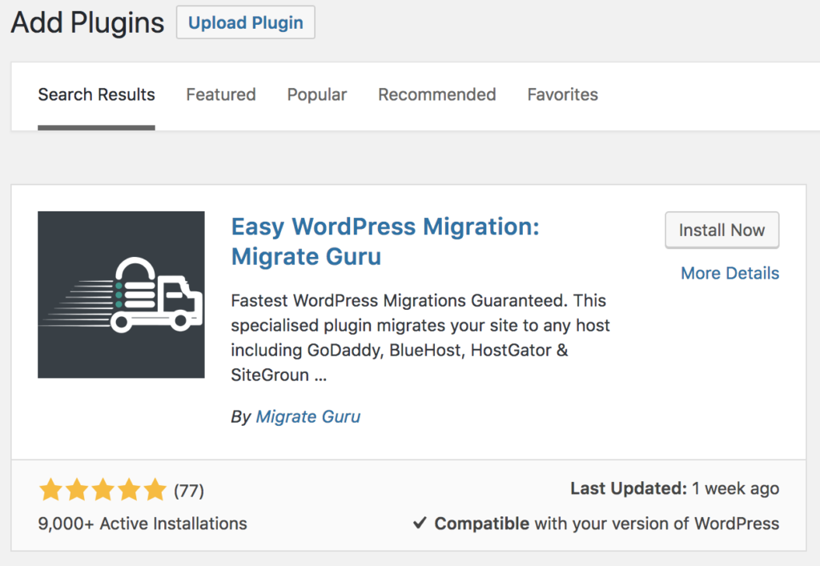
Task: Switch to the Featured tab
Action: (x=221, y=94)
